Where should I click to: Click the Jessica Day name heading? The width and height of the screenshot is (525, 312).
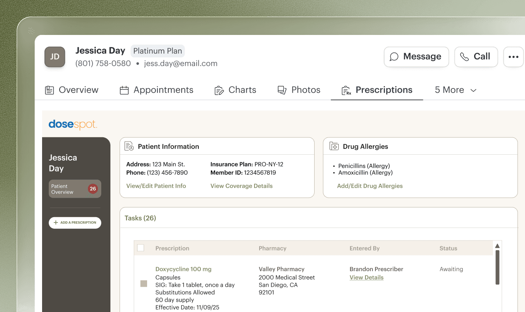[100, 51]
